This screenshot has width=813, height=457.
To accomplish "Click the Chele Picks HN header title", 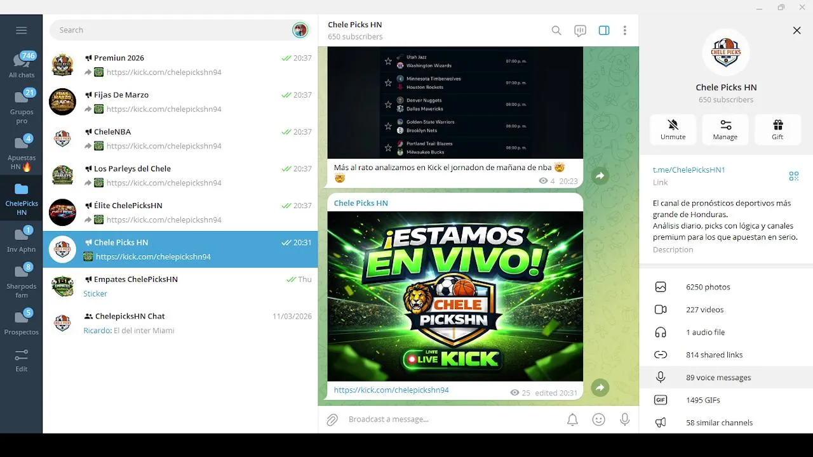I will [x=355, y=25].
